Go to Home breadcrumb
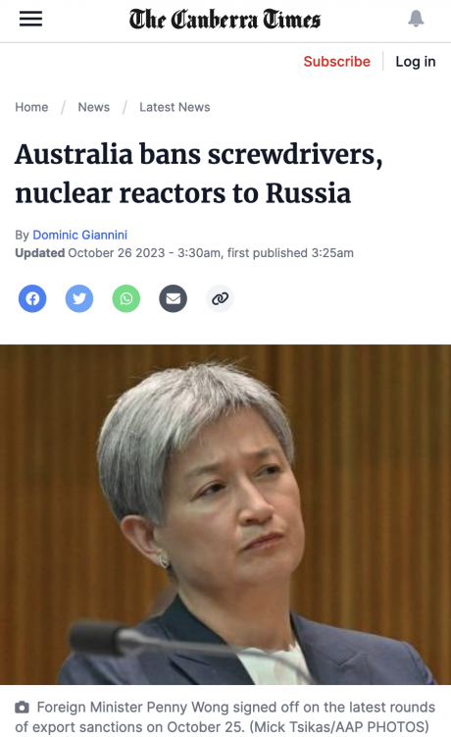Image resolution: width=451 pixels, height=737 pixels. 31,107
